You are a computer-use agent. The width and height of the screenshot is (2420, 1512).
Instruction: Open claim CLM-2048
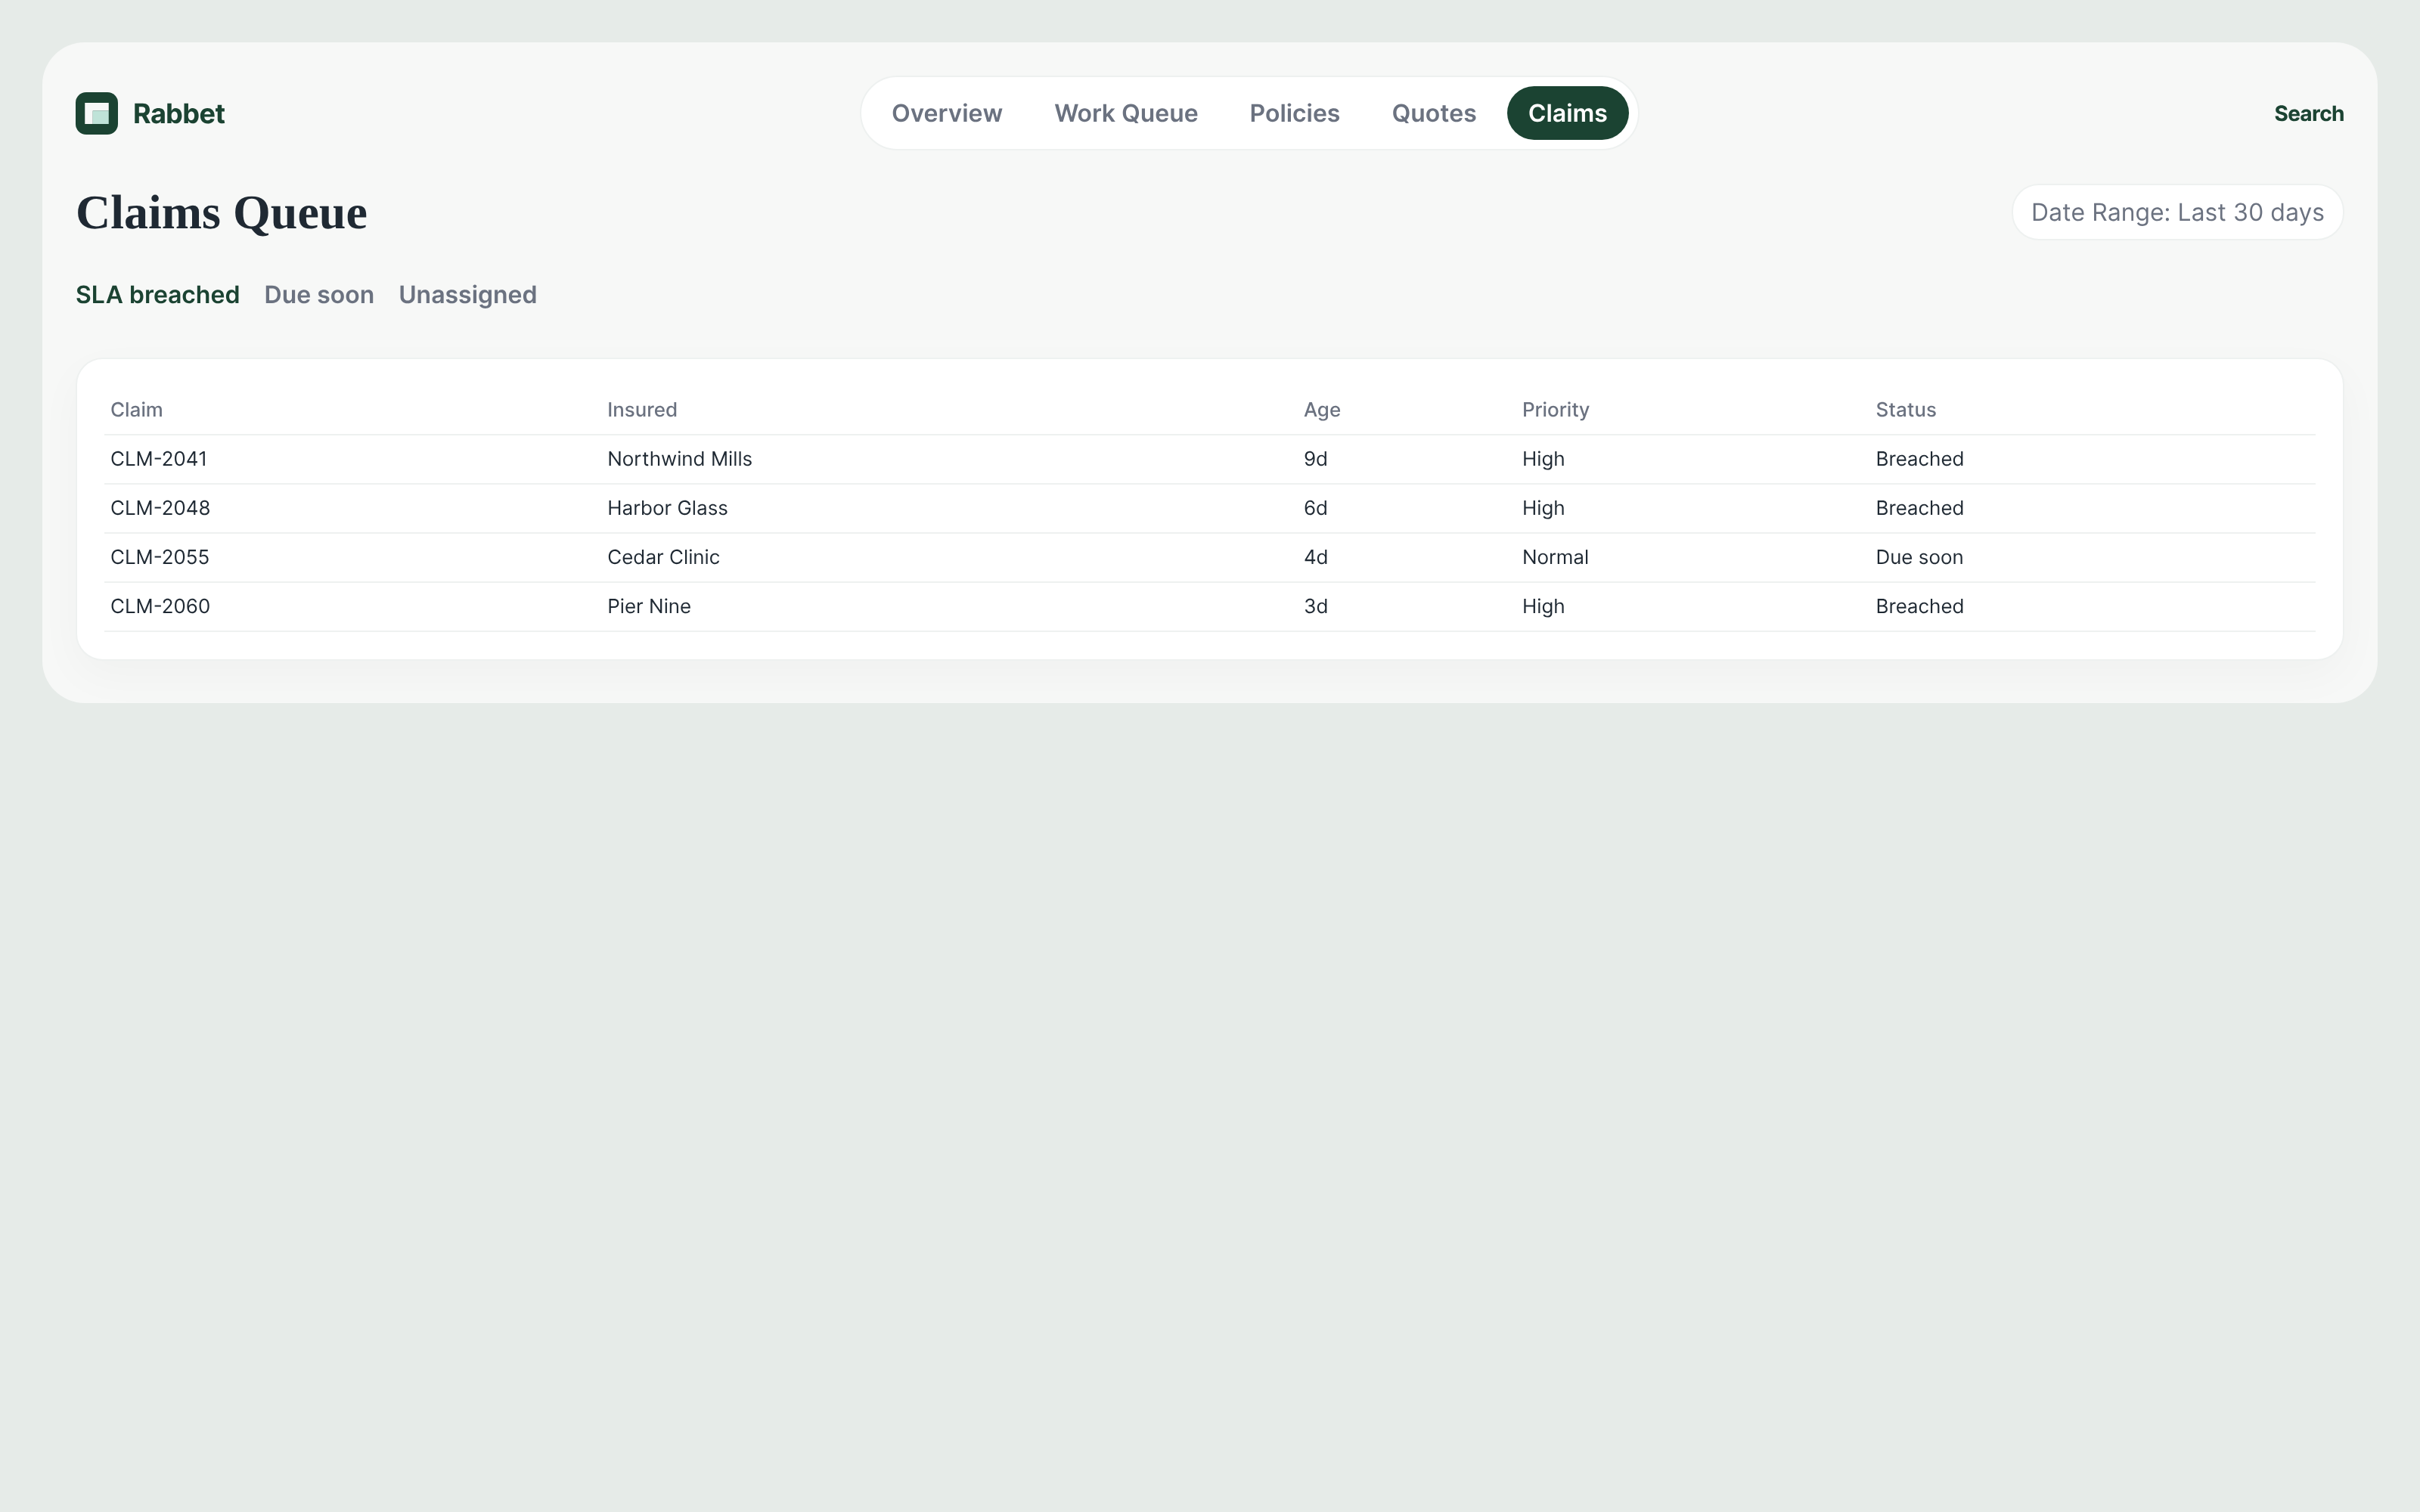pos(160,508)
